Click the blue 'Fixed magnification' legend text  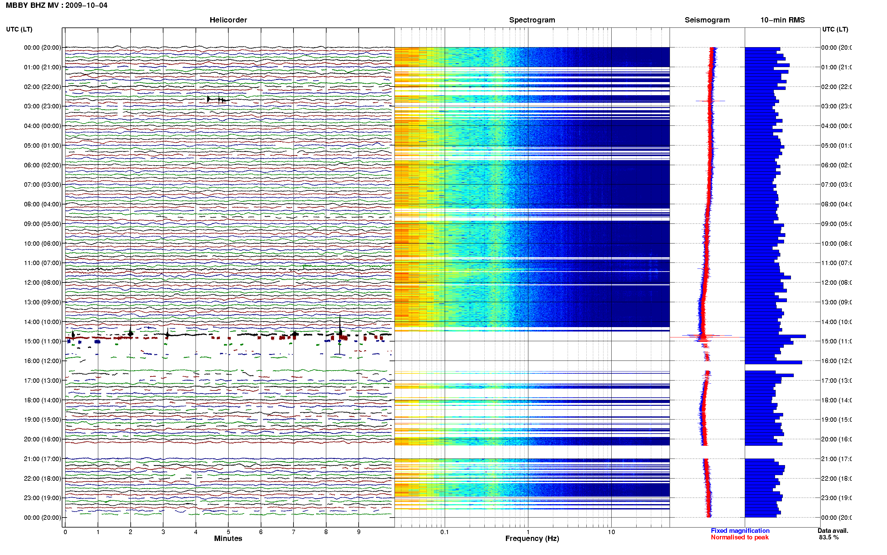pyautogui.click(x=740, y=531)
